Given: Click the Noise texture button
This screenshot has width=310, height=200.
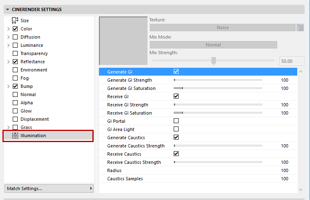Looking at the screenshot, I should click(x=223, y=28).
